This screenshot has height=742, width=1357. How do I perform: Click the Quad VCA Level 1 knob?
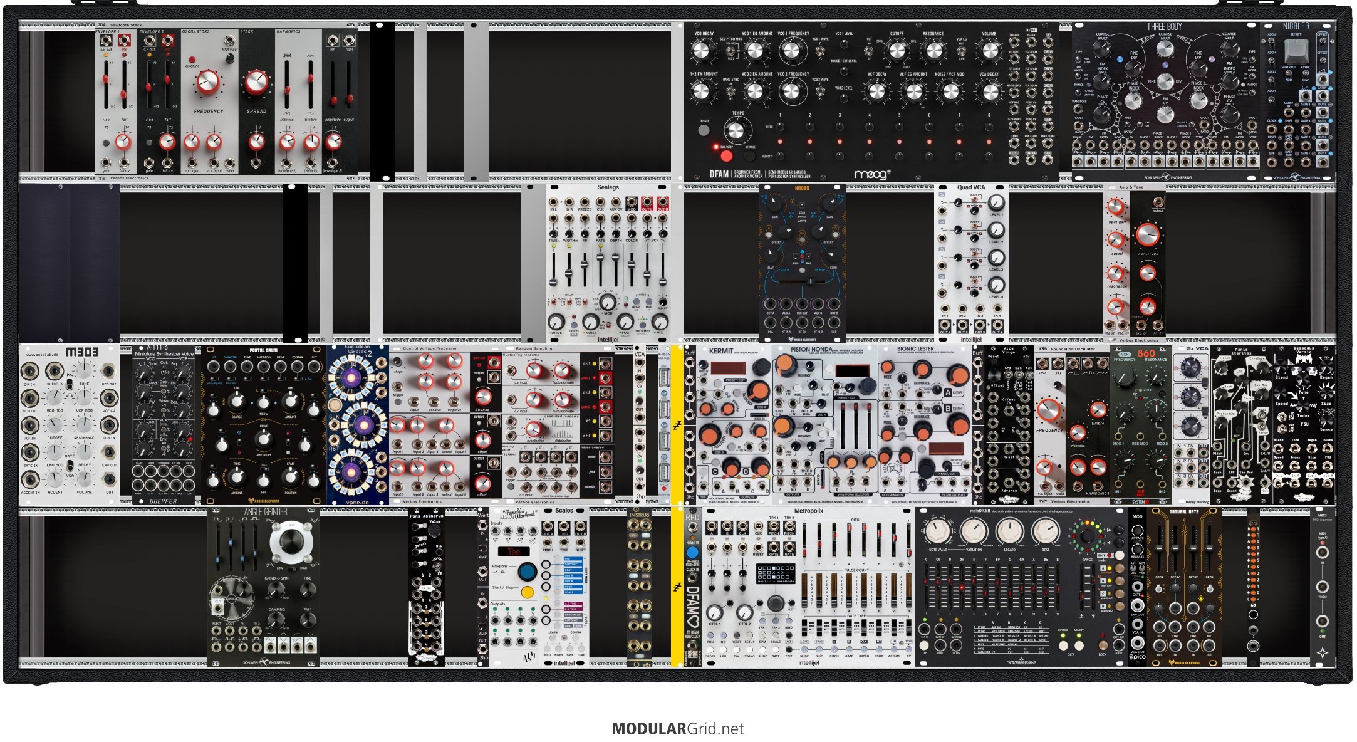click(996, 203)
